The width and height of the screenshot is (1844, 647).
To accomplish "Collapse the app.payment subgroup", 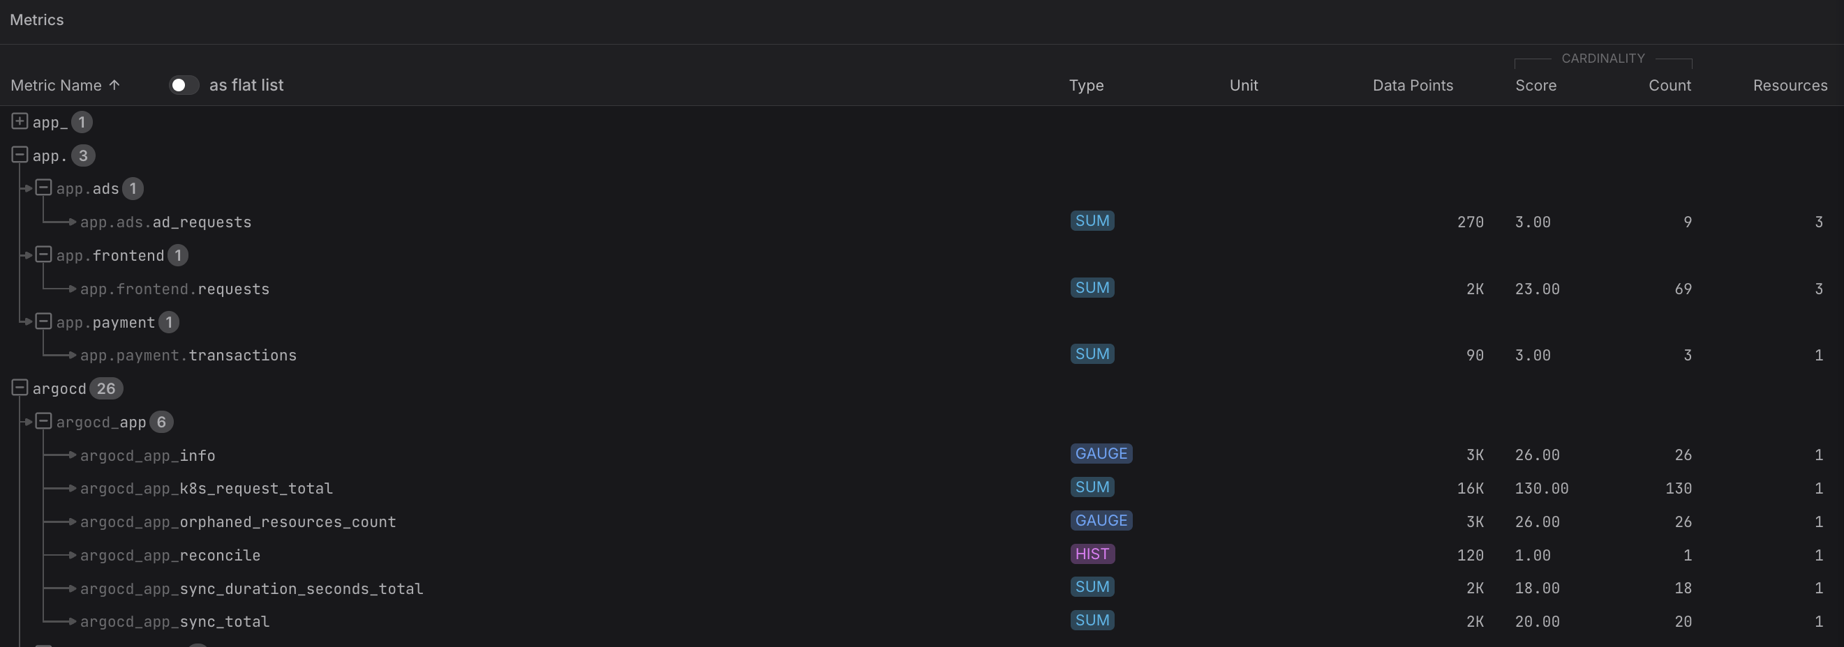I will pos(44,321).
